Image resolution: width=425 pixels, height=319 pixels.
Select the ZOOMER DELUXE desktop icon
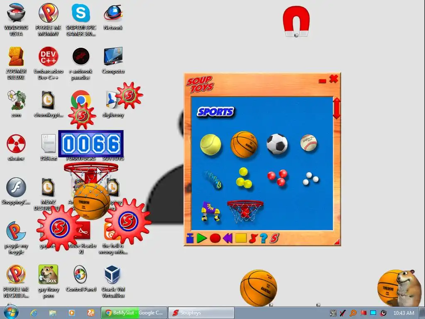(16, 63)
